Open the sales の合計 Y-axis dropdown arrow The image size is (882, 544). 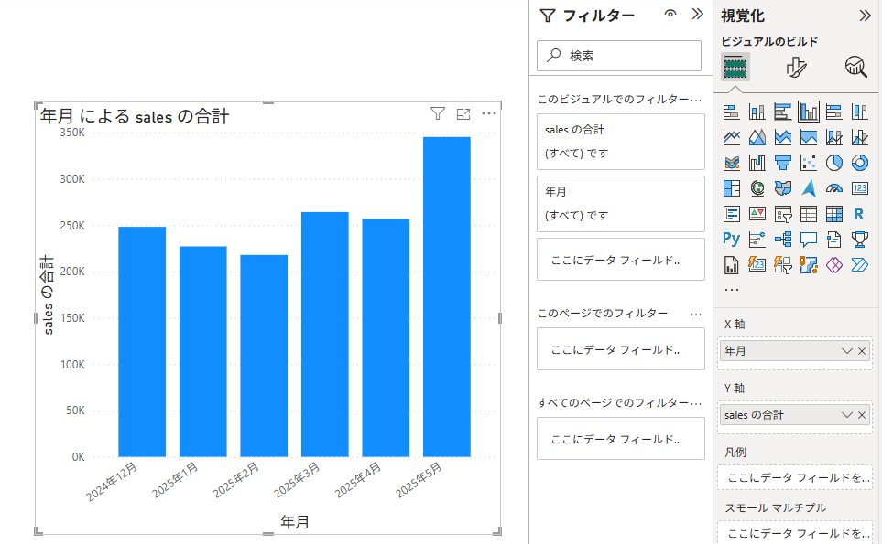846,415
